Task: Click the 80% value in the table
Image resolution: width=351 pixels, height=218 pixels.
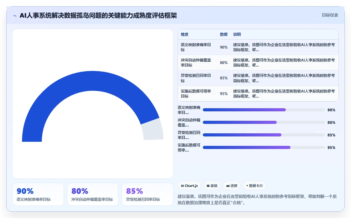Action: point(224,63)
